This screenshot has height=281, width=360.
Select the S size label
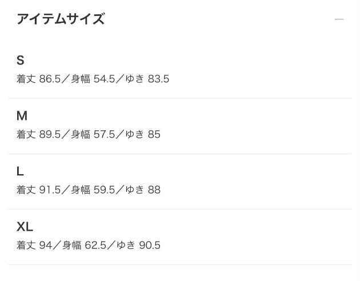pos(20,61)
